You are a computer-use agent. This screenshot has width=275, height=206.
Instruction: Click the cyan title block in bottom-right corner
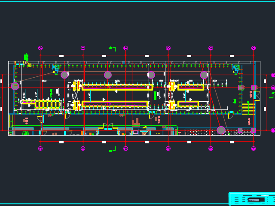252,199
